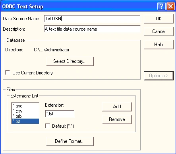The width and height of the screenshot is (176, 154).
Task: Close the ODBC Text Setup dialog
Action: [x=170, y=6]
